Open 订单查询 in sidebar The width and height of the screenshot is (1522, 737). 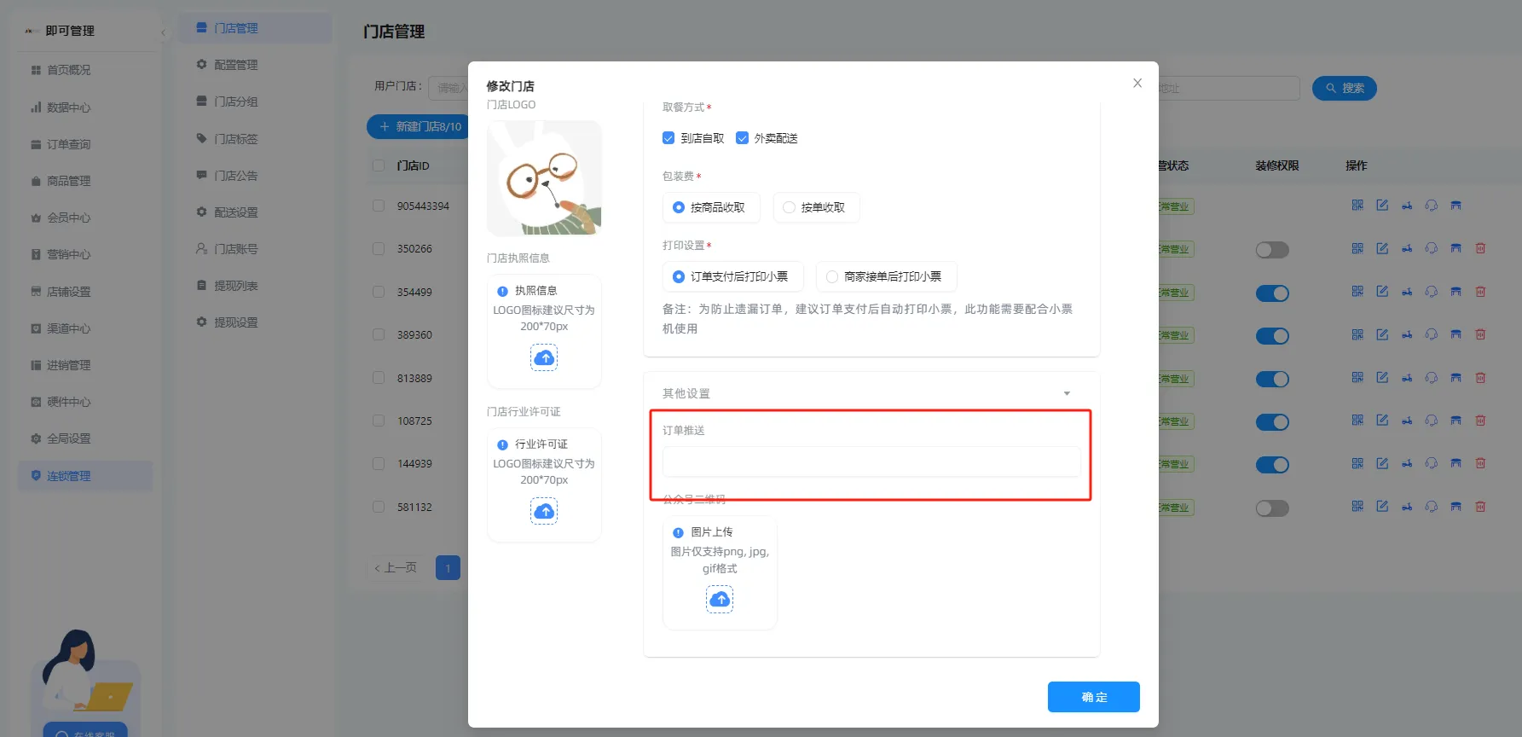click(68, 144)
